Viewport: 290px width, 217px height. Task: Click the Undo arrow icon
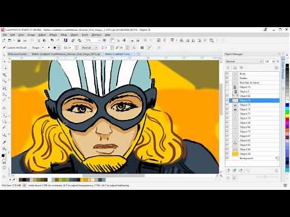point(53,40)
